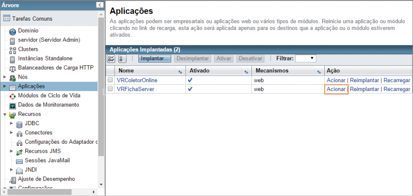Click Recarregar link for VRColetorOnline

pyautogui.click(x=396, y=80)
